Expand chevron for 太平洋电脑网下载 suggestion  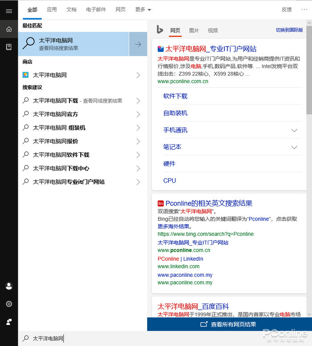click(x=138, y=101)
